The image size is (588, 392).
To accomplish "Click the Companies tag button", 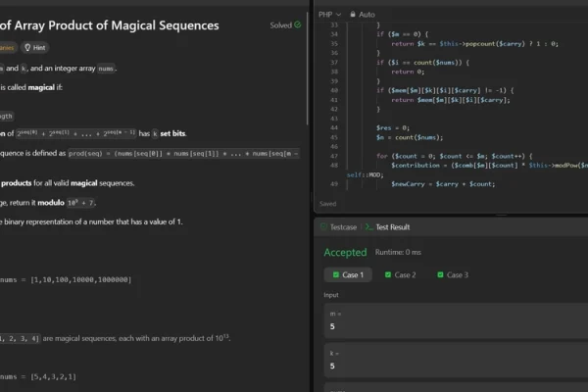I will [x=7, y=46].
